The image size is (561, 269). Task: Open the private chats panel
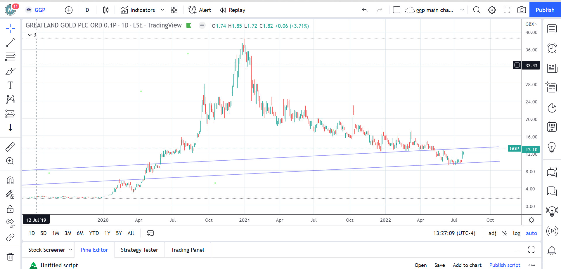point(552,191)
